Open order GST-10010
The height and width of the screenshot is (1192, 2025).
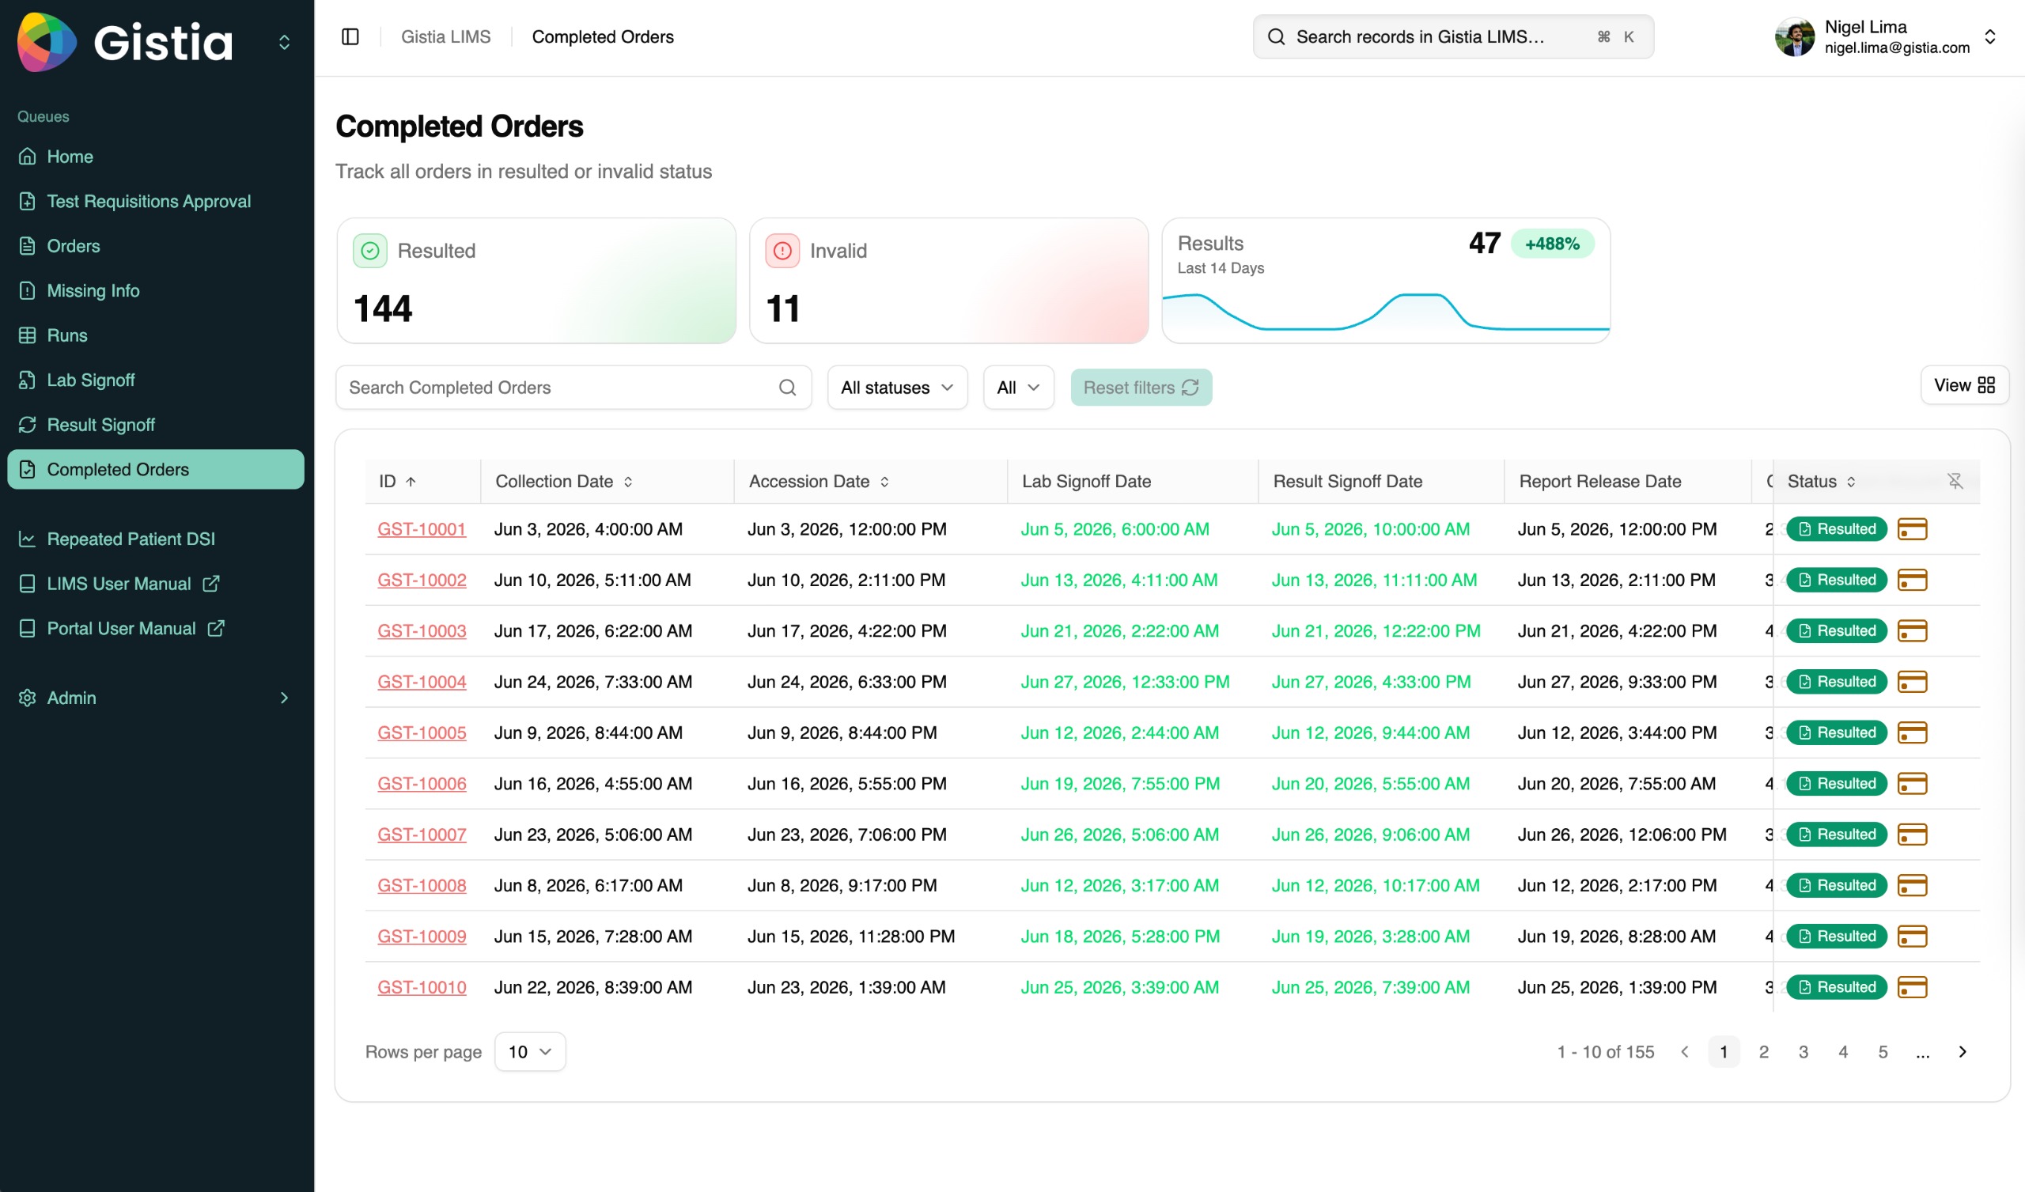[x=422, y=987]
